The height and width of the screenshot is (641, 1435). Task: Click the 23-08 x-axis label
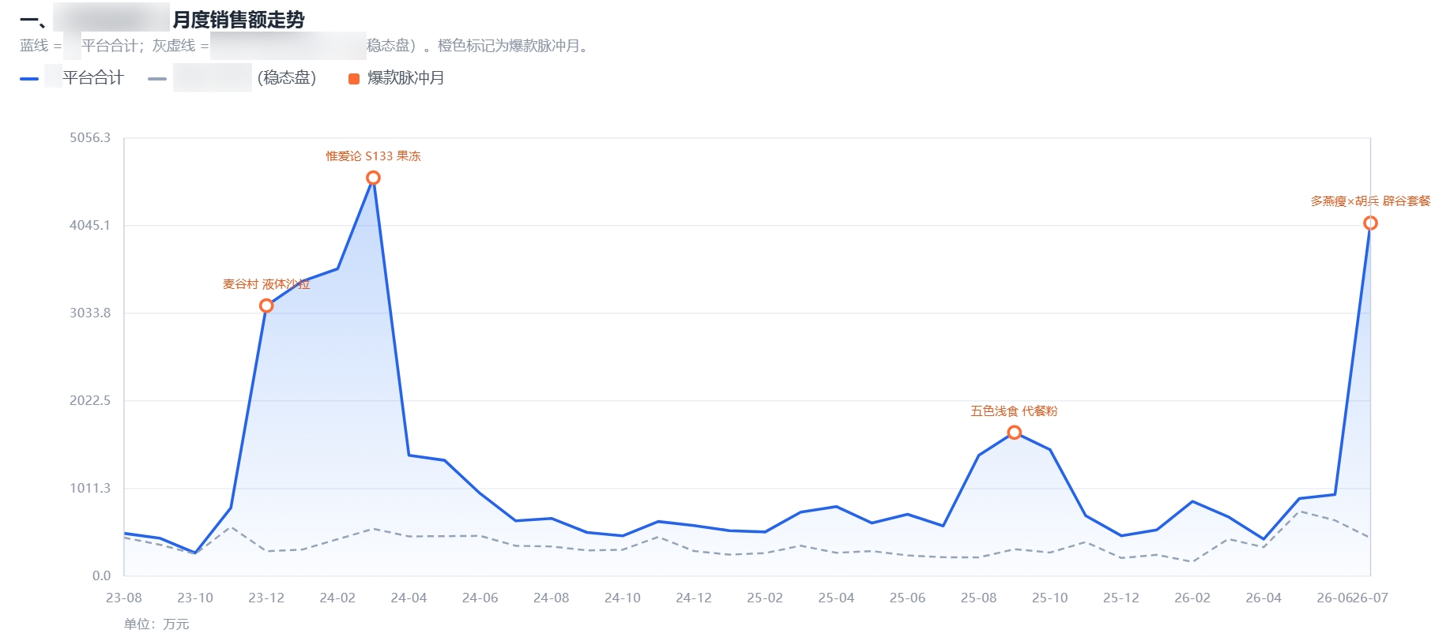tap(124, 598)
